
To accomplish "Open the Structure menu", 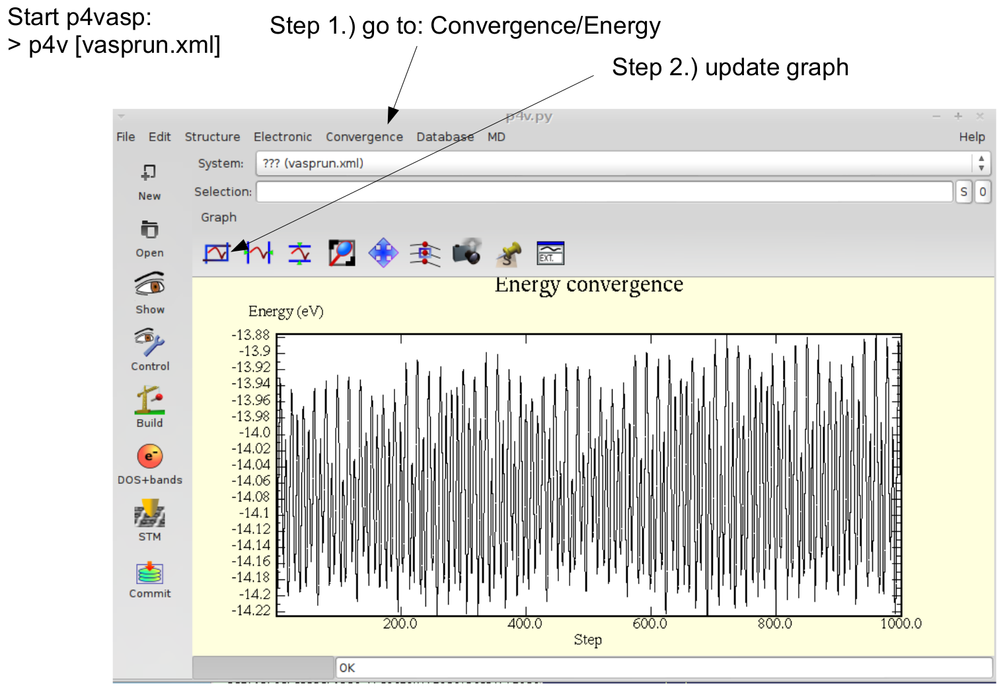I will click(212, 137).
